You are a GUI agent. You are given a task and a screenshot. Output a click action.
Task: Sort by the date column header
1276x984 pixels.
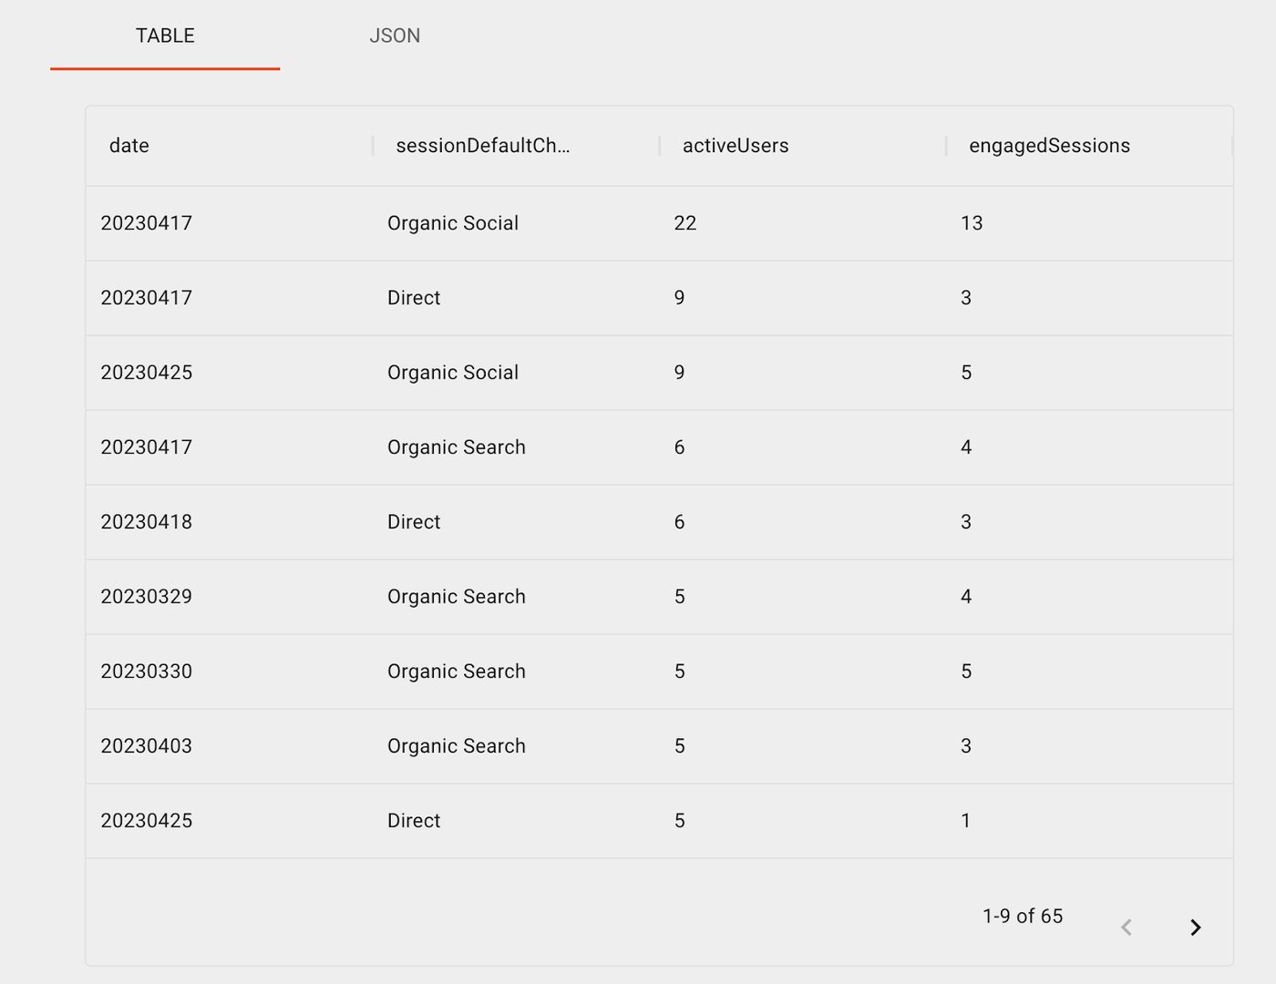[129, 145]
